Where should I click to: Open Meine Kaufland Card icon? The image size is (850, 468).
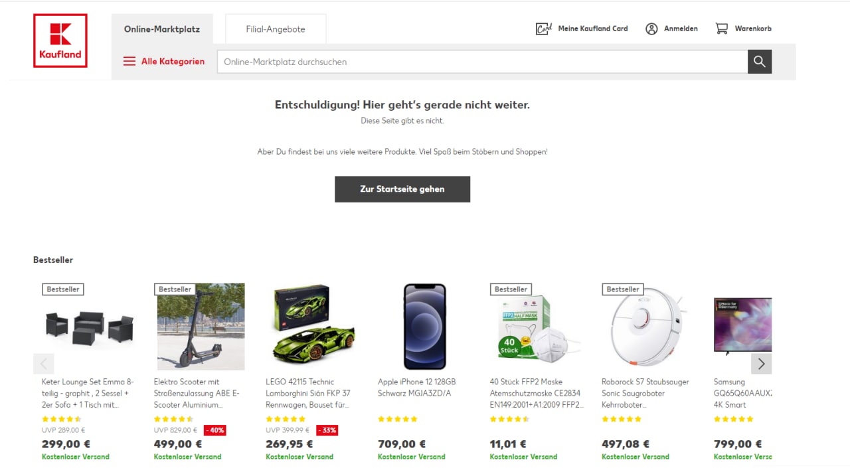544,29
